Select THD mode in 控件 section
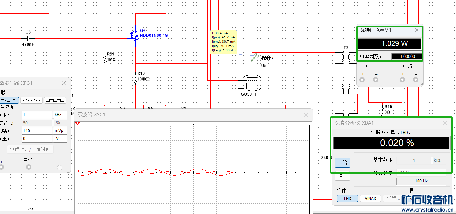Image resolution: width=456 pixels, height=214 pixels. 347,198
